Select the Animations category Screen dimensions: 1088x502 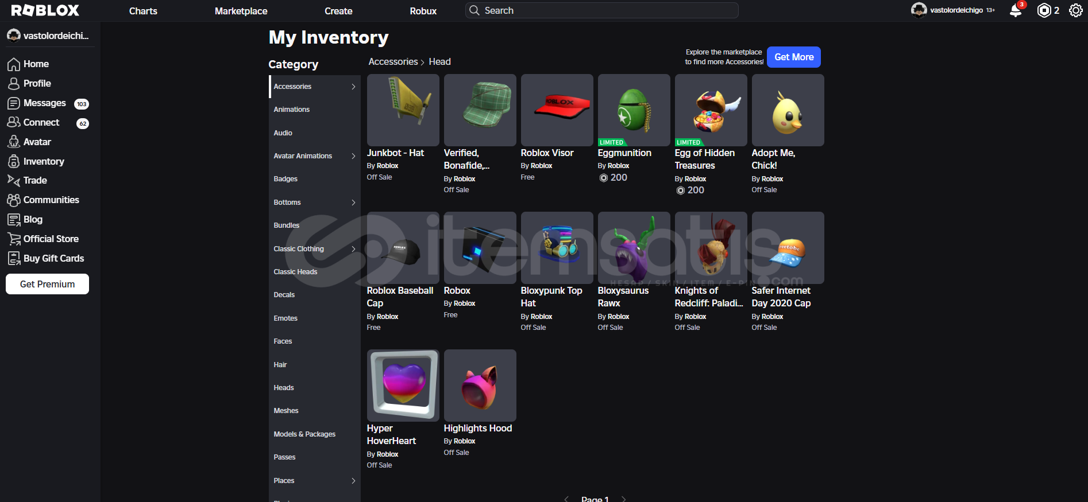[x=315, y=110]
